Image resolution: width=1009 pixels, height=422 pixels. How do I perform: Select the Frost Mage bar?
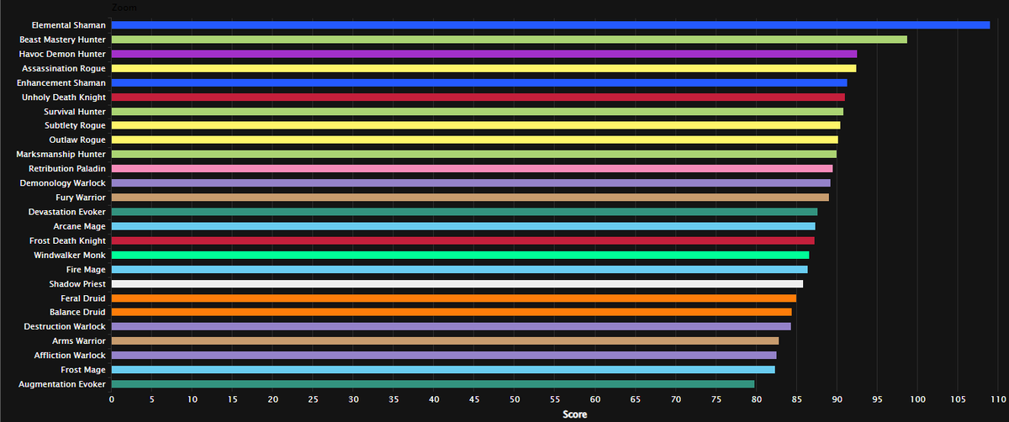443,370
